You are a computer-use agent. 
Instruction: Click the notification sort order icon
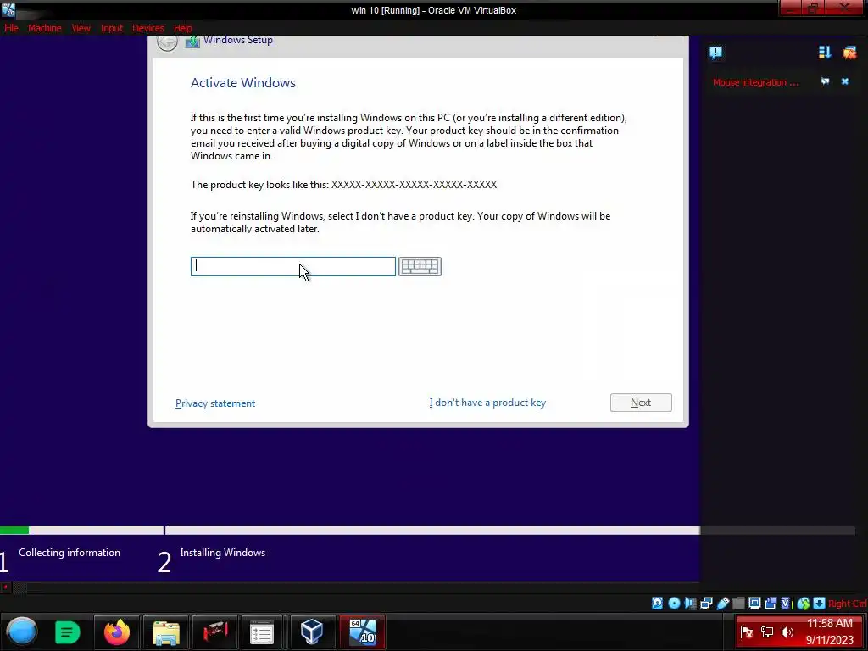point(824,52)
